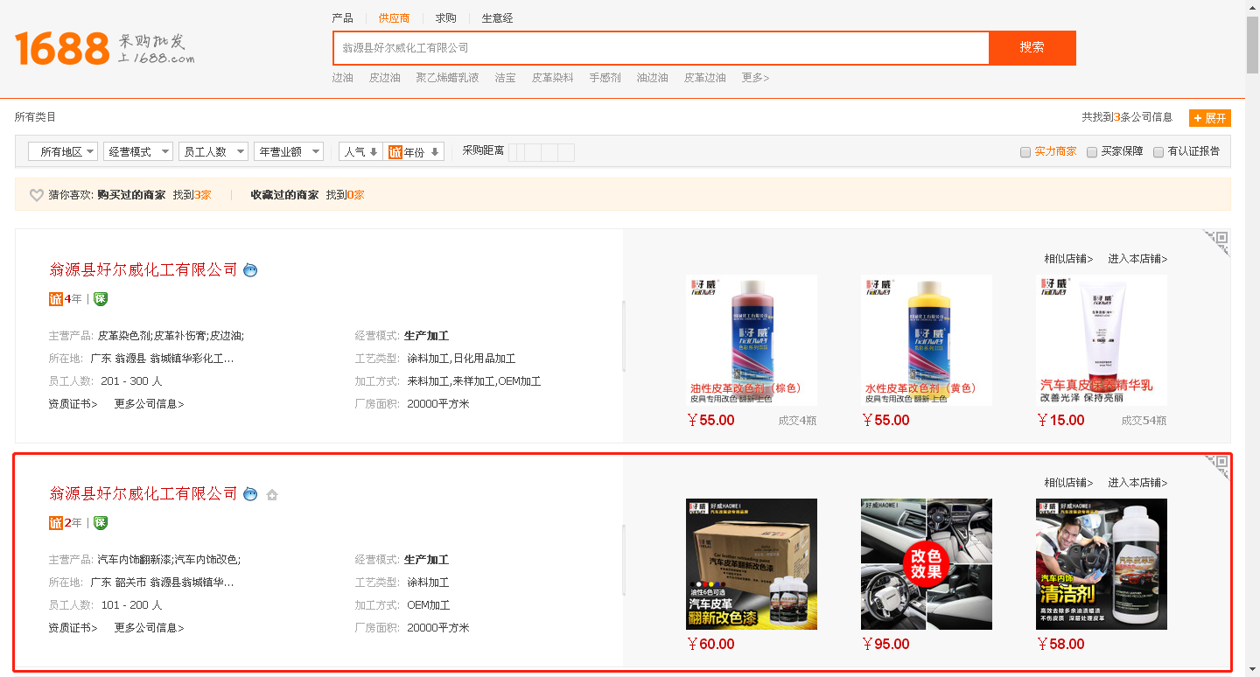Open the 油性皮革改色剂（棕色） product thumbnail

click(752, 340)
